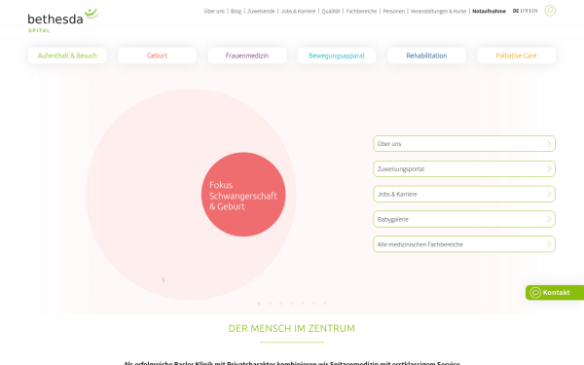Click the Kontakt chat bubble icon
The image size is (584, 365).
point(535,293)
